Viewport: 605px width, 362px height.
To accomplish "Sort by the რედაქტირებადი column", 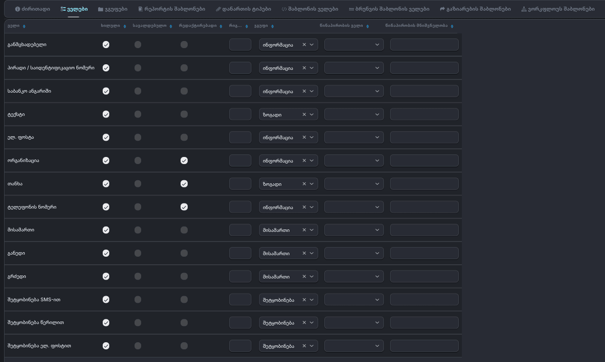I will (221, 26).
